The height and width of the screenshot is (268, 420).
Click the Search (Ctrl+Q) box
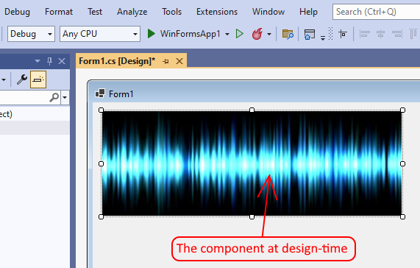[x=377, y=12]
